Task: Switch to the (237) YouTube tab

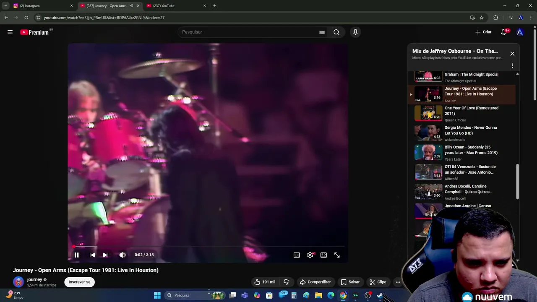Action: click(x=175, y=6)
